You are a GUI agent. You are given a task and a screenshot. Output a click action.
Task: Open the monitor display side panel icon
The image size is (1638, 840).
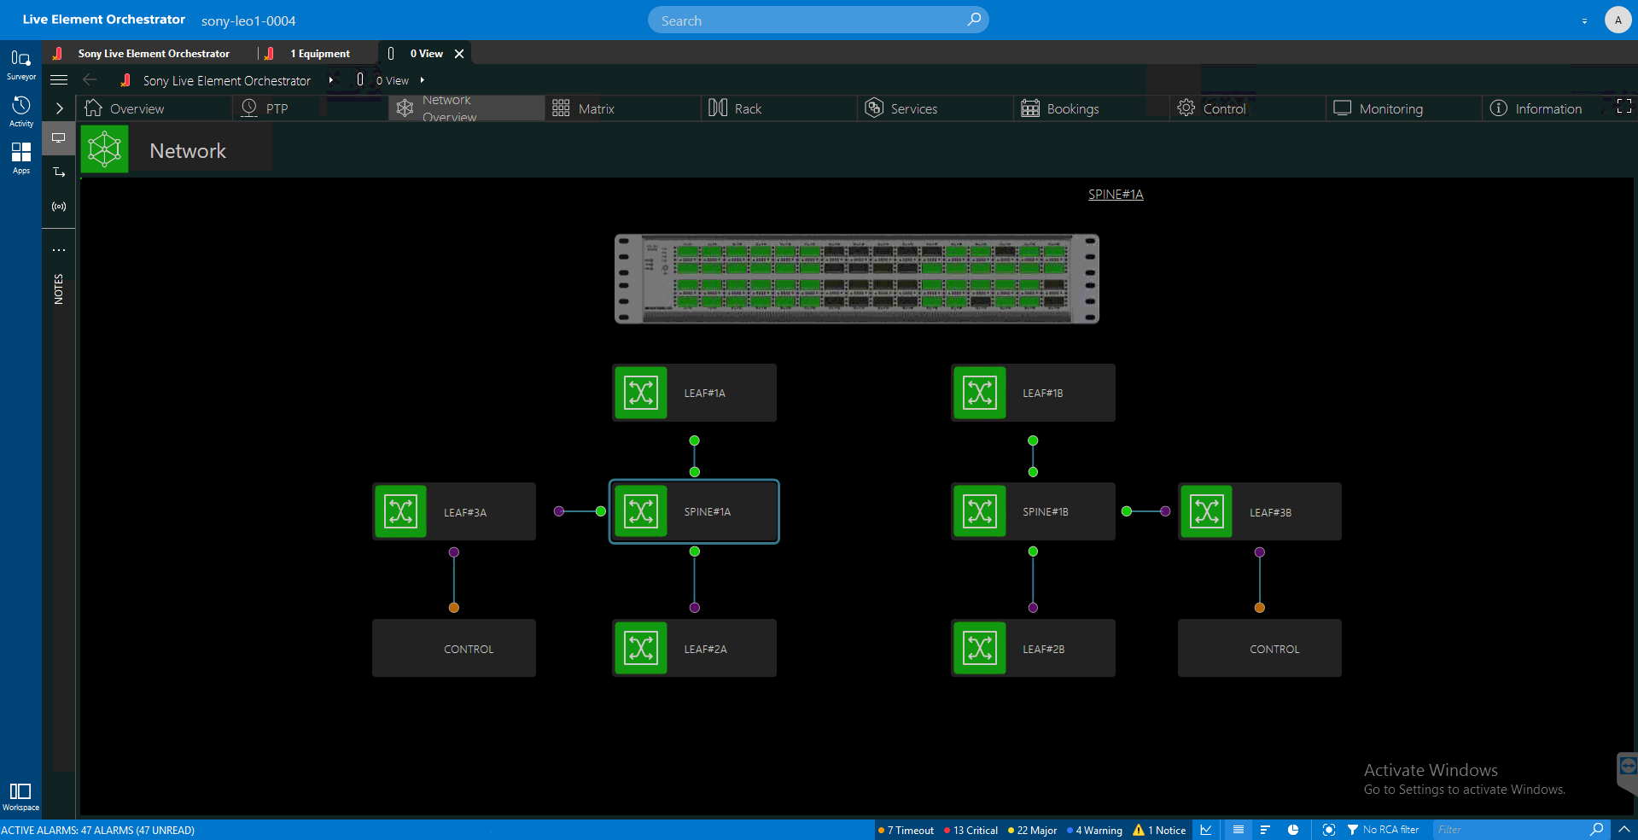point(59,137)
